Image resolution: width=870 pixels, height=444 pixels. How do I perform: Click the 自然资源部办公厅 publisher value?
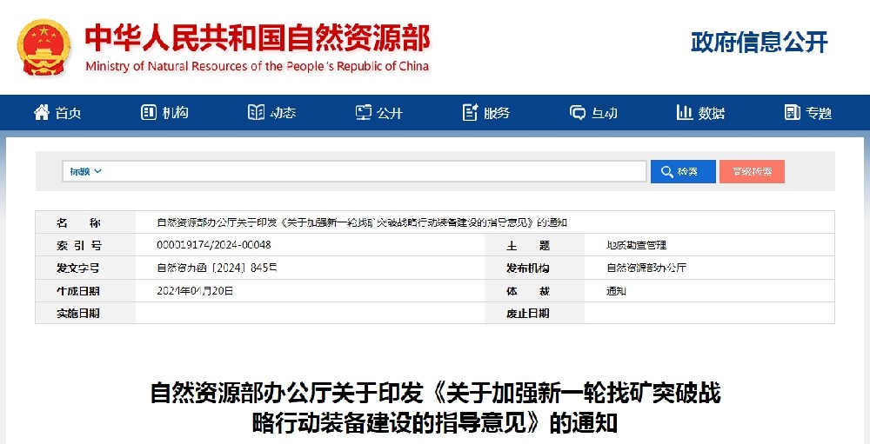[646, 268]
